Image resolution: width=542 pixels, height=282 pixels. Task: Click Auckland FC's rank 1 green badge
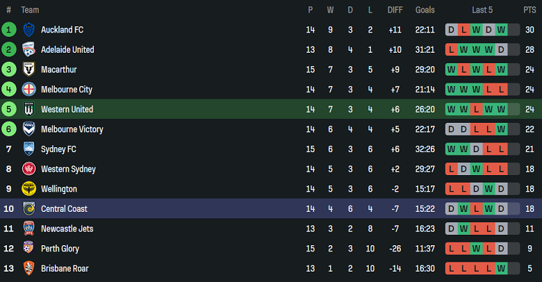(9, 30)
